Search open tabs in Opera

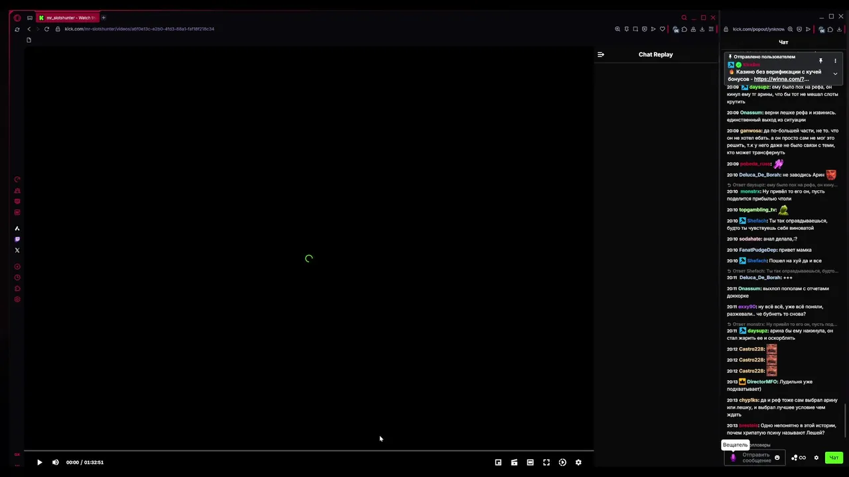point(684,18)
